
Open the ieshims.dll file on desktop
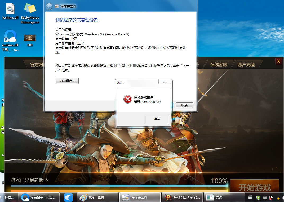[10, 11]
